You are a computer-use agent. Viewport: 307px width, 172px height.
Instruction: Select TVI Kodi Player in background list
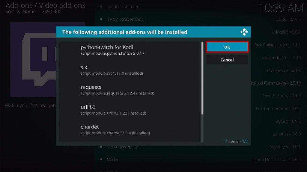[123, 7]
